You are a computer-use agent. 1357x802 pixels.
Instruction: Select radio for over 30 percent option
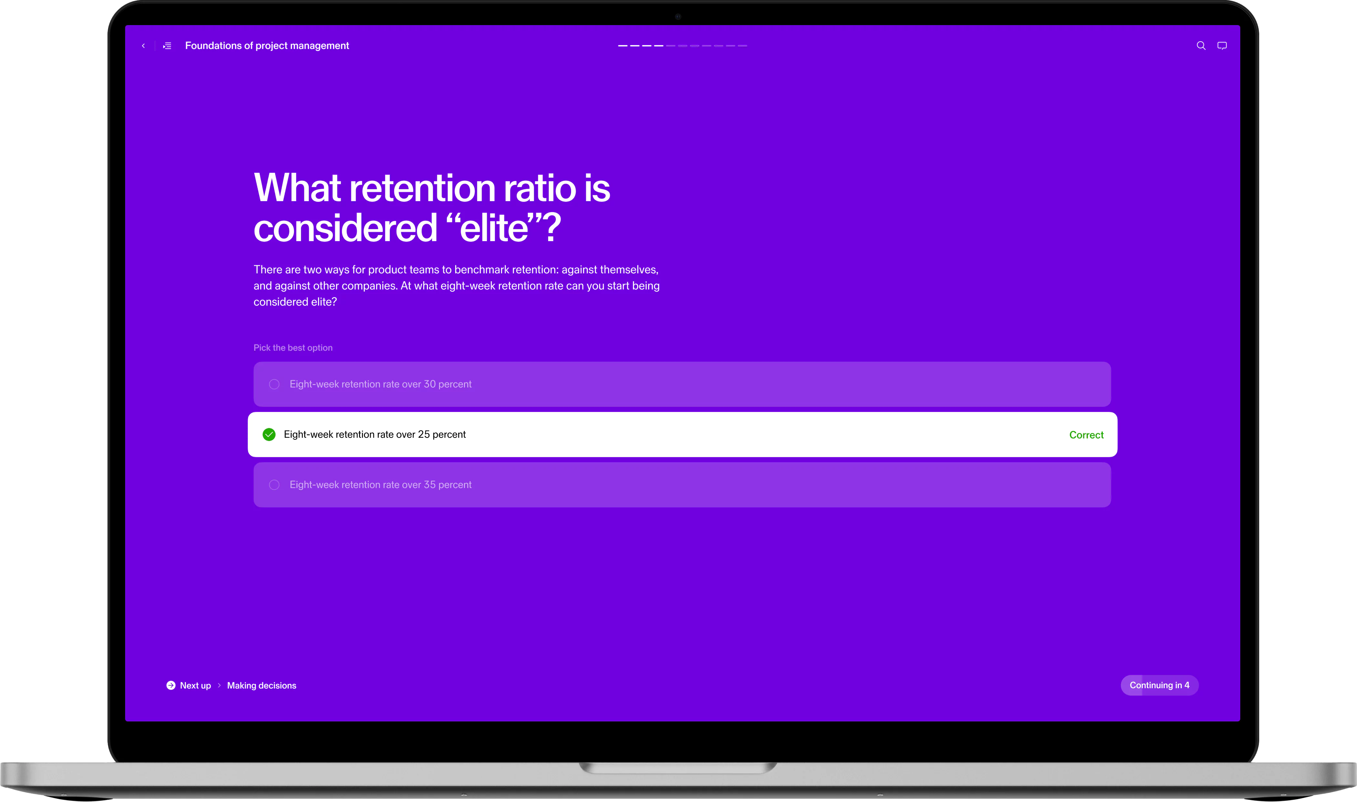274,384
